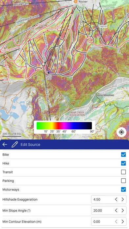Tap the Aerial Tram label

tap(21, 4)
